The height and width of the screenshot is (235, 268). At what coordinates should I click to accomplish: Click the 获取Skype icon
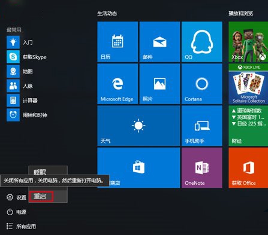(13, 57)
